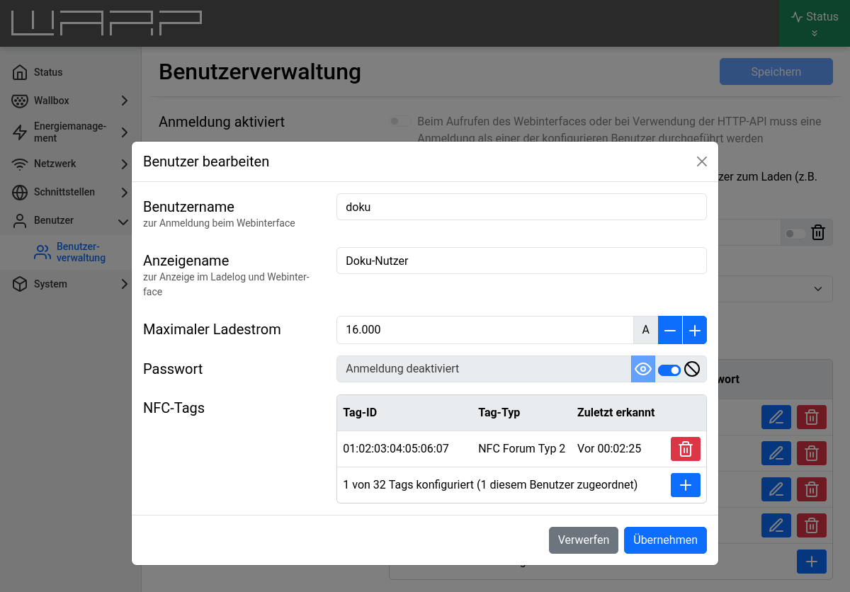Expand chevron next to Netzwerk
The height and width of the screenshot is (592, 850).
coord(125,164)
